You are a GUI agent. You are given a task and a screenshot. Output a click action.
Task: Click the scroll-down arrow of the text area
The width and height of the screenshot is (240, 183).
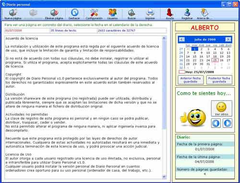[164, 176]
